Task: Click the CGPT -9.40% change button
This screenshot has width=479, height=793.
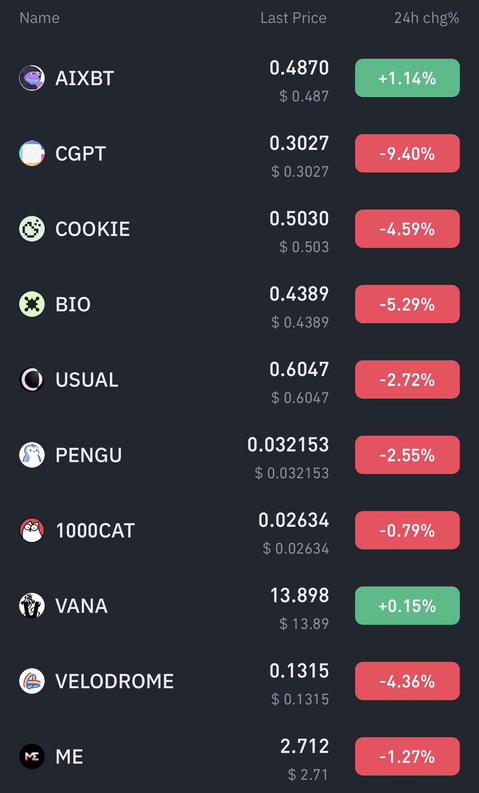Action: [x=407, y=154]
